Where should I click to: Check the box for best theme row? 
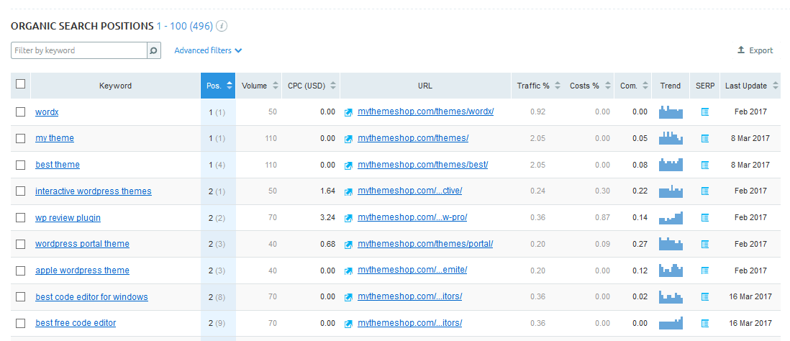pos(20,165)
